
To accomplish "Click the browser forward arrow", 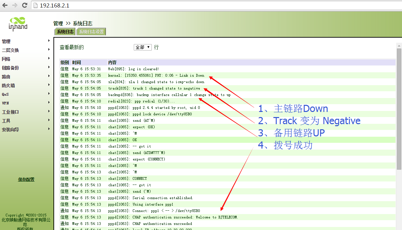I will coord(15,5).
